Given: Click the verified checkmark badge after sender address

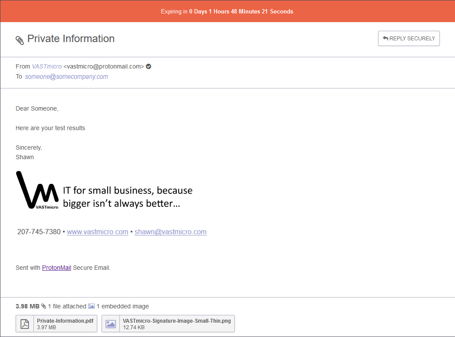Looking at the screenshot, I should coord(148,66).
